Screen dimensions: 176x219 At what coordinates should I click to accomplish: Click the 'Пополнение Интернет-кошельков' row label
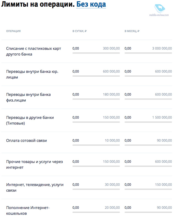(x=28, y=210)
